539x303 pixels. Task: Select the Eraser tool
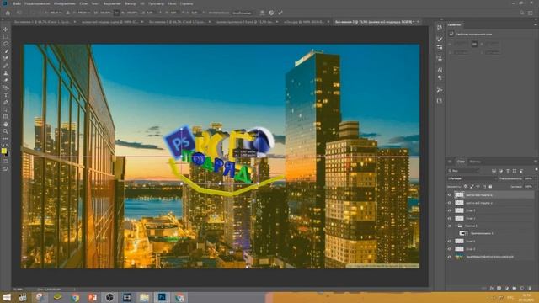[6, 80]
